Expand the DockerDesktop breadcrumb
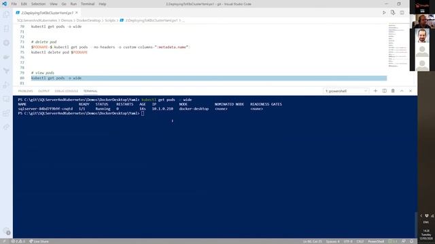Screen dimensions: 435x244 tap(88, 20)
